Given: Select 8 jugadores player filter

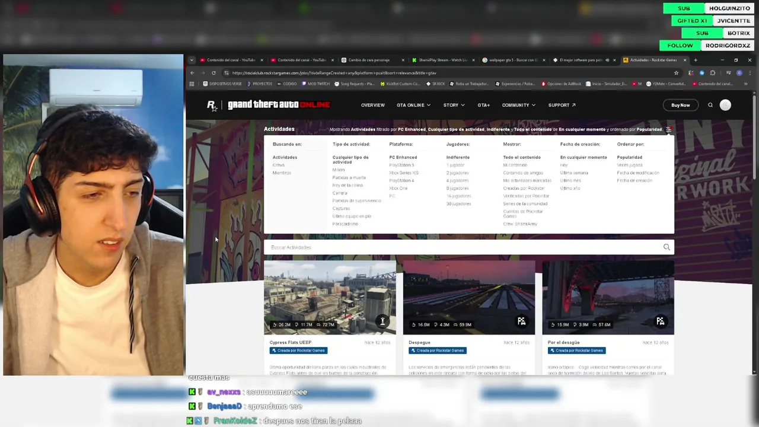Looking at the screenshot, I should tap(457, 188).
